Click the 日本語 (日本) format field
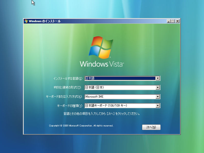Viewport: 204px width, 153px height. (120, 88)
